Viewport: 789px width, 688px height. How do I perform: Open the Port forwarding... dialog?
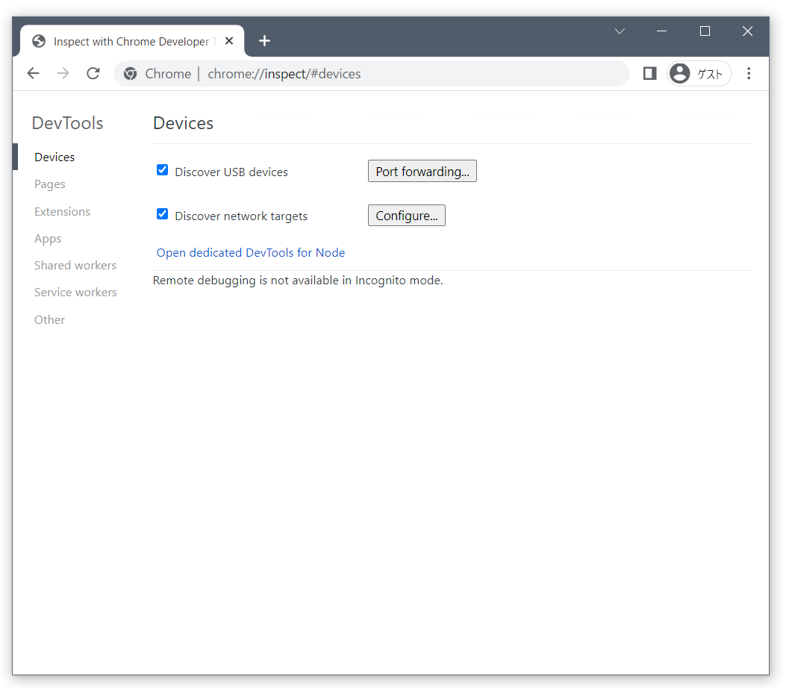(422, 171)
